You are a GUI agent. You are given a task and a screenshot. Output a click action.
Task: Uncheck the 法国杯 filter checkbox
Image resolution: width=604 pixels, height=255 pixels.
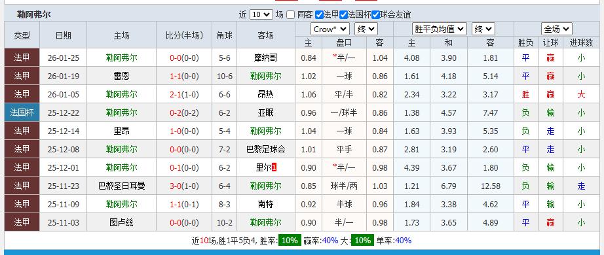click(x=344, y=14)
